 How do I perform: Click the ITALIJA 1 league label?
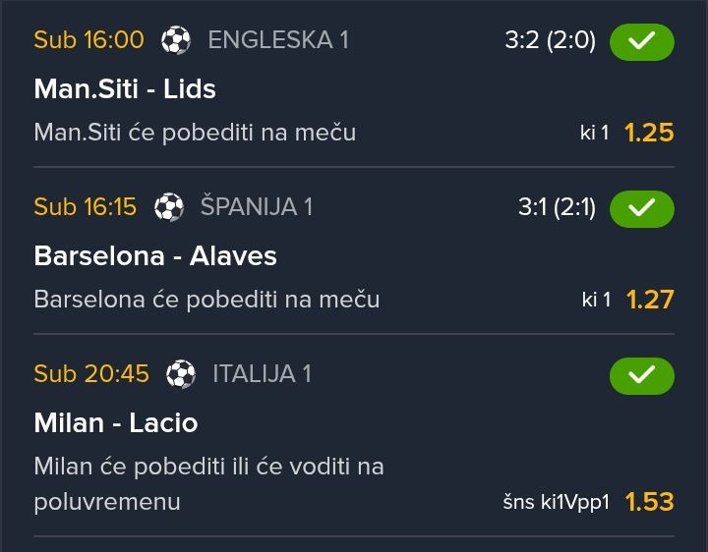point(262,374)
